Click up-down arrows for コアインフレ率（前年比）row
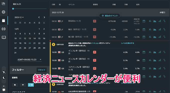 pos(164,68)
